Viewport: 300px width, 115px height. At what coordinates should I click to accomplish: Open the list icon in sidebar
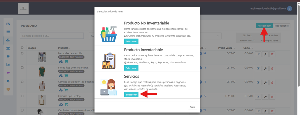[8, 32]
